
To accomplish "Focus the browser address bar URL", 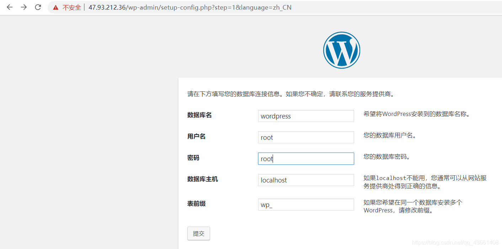I will 190,7.
